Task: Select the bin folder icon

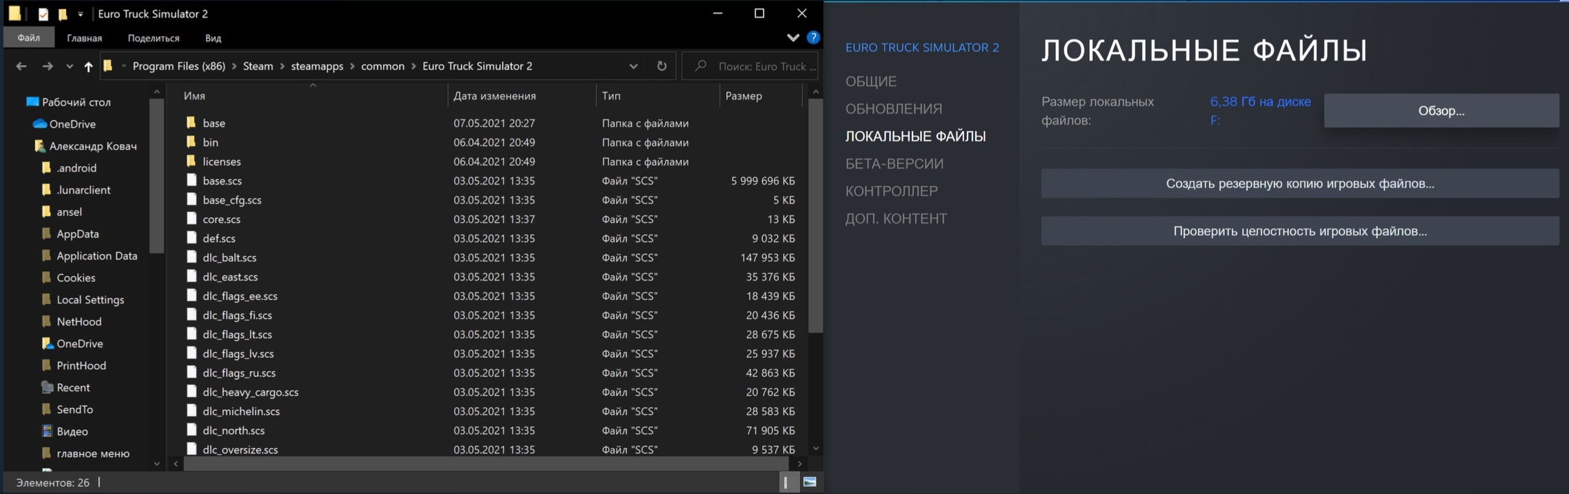Action: [192, 142]
